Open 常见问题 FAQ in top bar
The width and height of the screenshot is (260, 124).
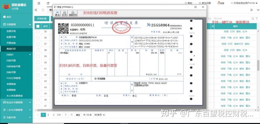click(x=205, y=3)
